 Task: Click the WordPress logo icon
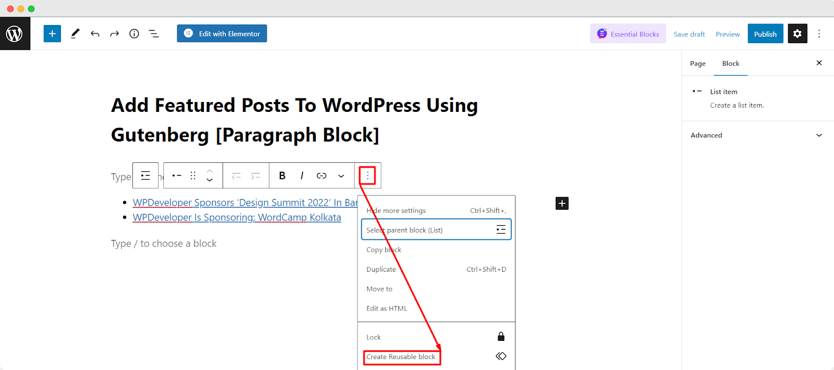[15, 34]
